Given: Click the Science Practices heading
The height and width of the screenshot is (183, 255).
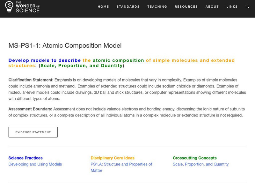Looking at the screenshot, I should pyautogui.click(x=25, y=158).
